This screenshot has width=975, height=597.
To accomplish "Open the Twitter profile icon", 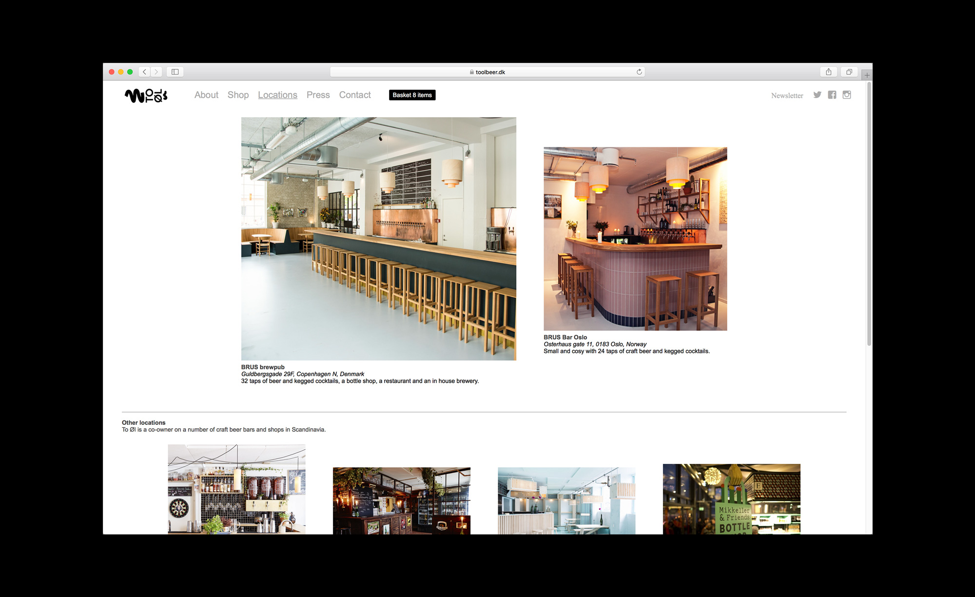I will coord(818,95).
